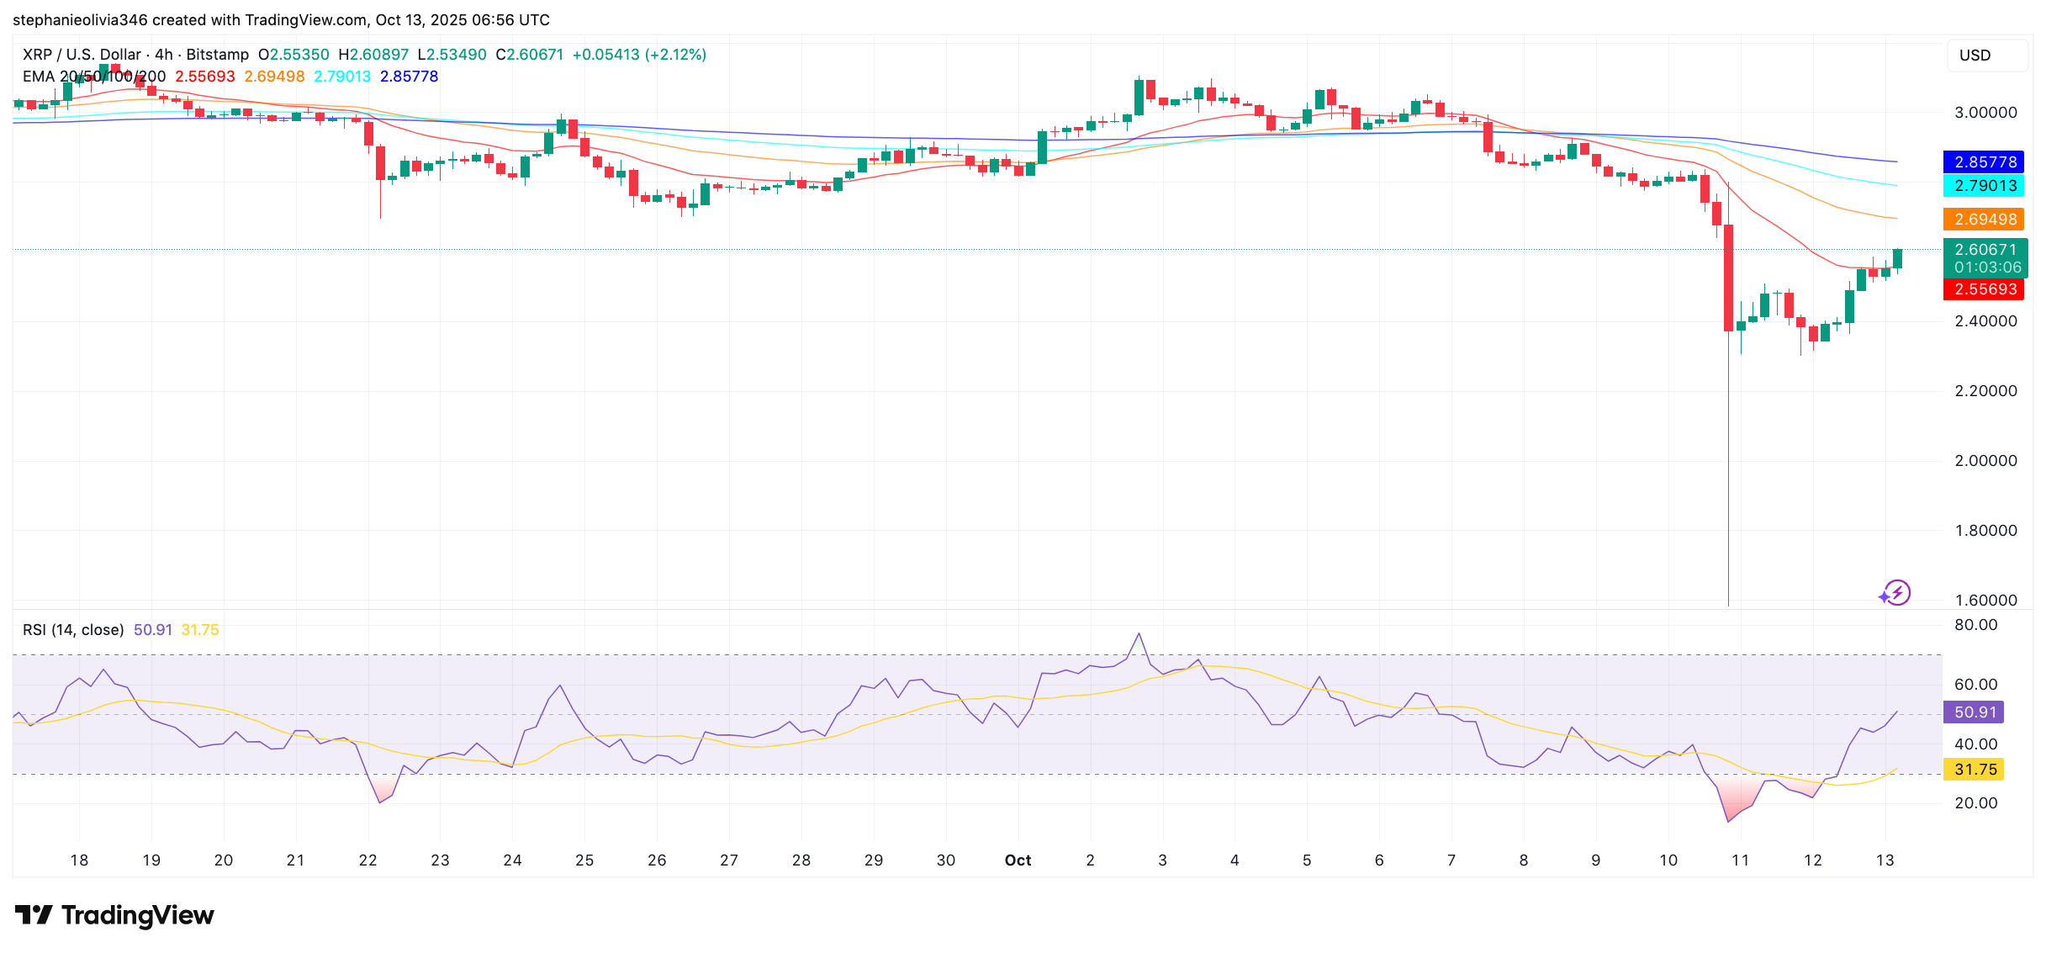The image size is (2046, 953).
Task: Click the XRP / U.S. Dollar symbol title
Action: [x=82, y=55]
